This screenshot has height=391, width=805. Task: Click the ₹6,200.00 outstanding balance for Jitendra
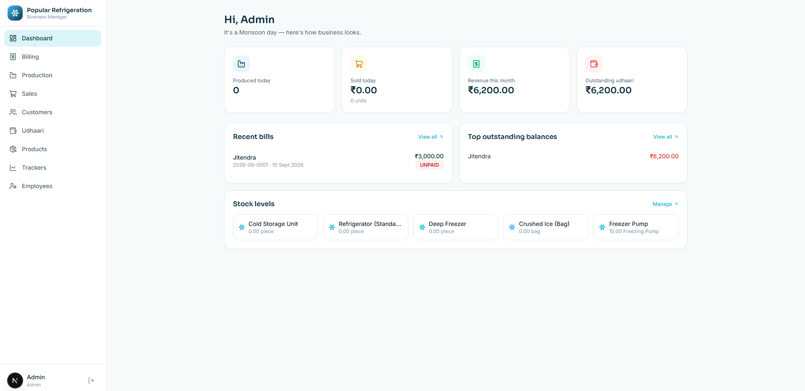pyautogui.click(x=664, y=156)
